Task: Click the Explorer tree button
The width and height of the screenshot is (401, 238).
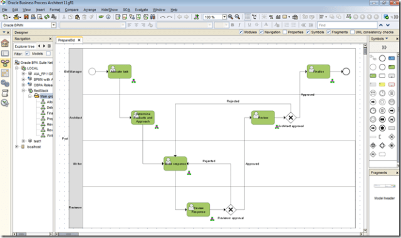Action: coord(24,46)
